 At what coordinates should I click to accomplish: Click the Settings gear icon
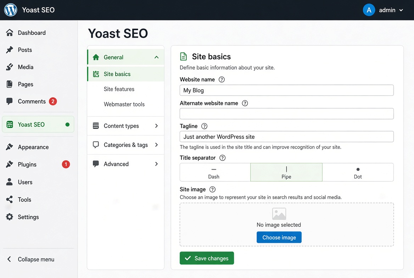(x=10, y=217)
